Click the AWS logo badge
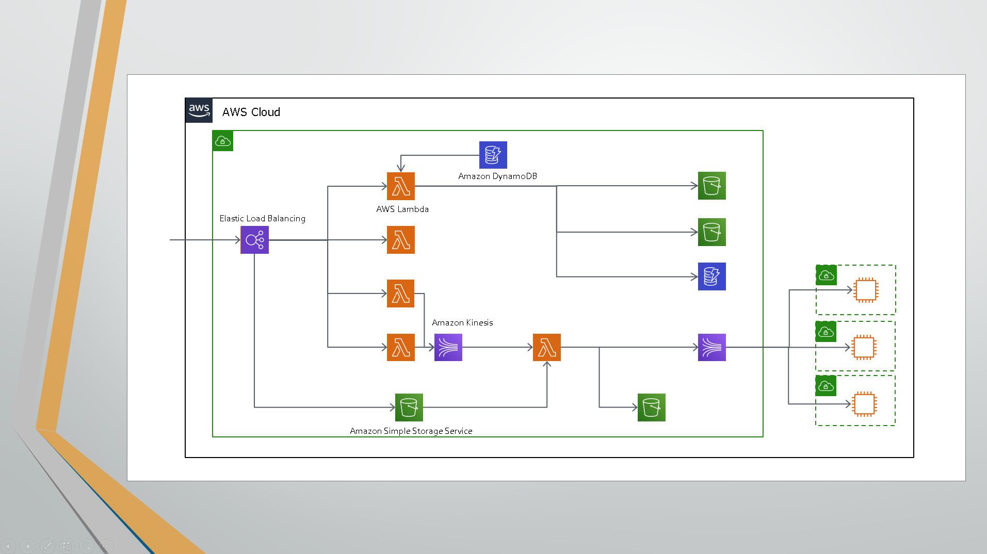987x554 pixels. 199,110
